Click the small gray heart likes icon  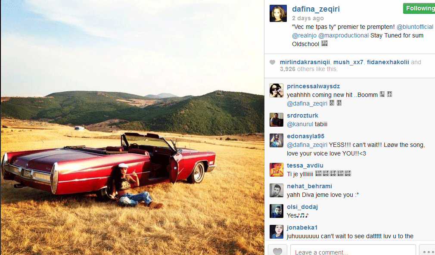click(273, 62)
